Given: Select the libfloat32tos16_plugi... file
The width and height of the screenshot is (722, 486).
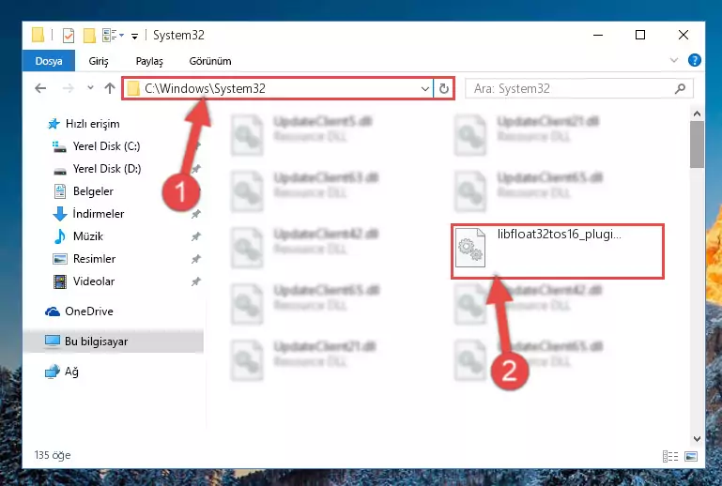Looking at the screenshot, I should point(557,251).
